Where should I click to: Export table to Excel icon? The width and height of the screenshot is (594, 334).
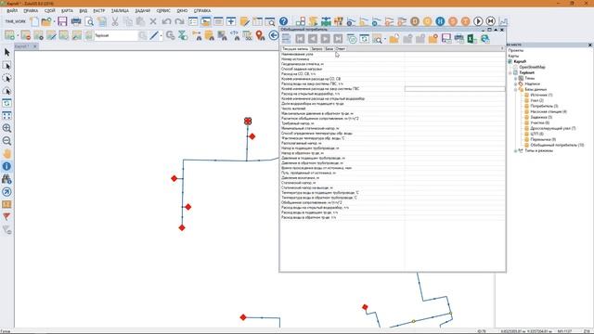coord(472,39)
